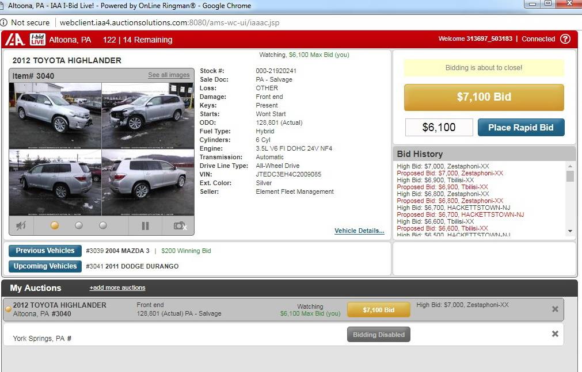
Task: Open the Vehicle Details link
Action: pyautogui.click(x=359, y=231)
